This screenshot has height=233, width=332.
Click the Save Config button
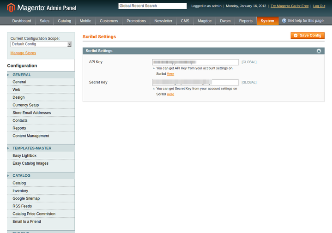(308, 36)
